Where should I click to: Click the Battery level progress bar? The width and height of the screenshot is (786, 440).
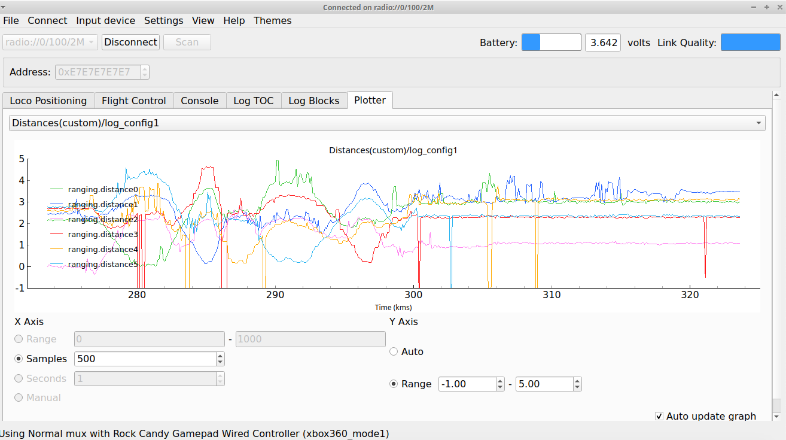(x=551, y=43)
